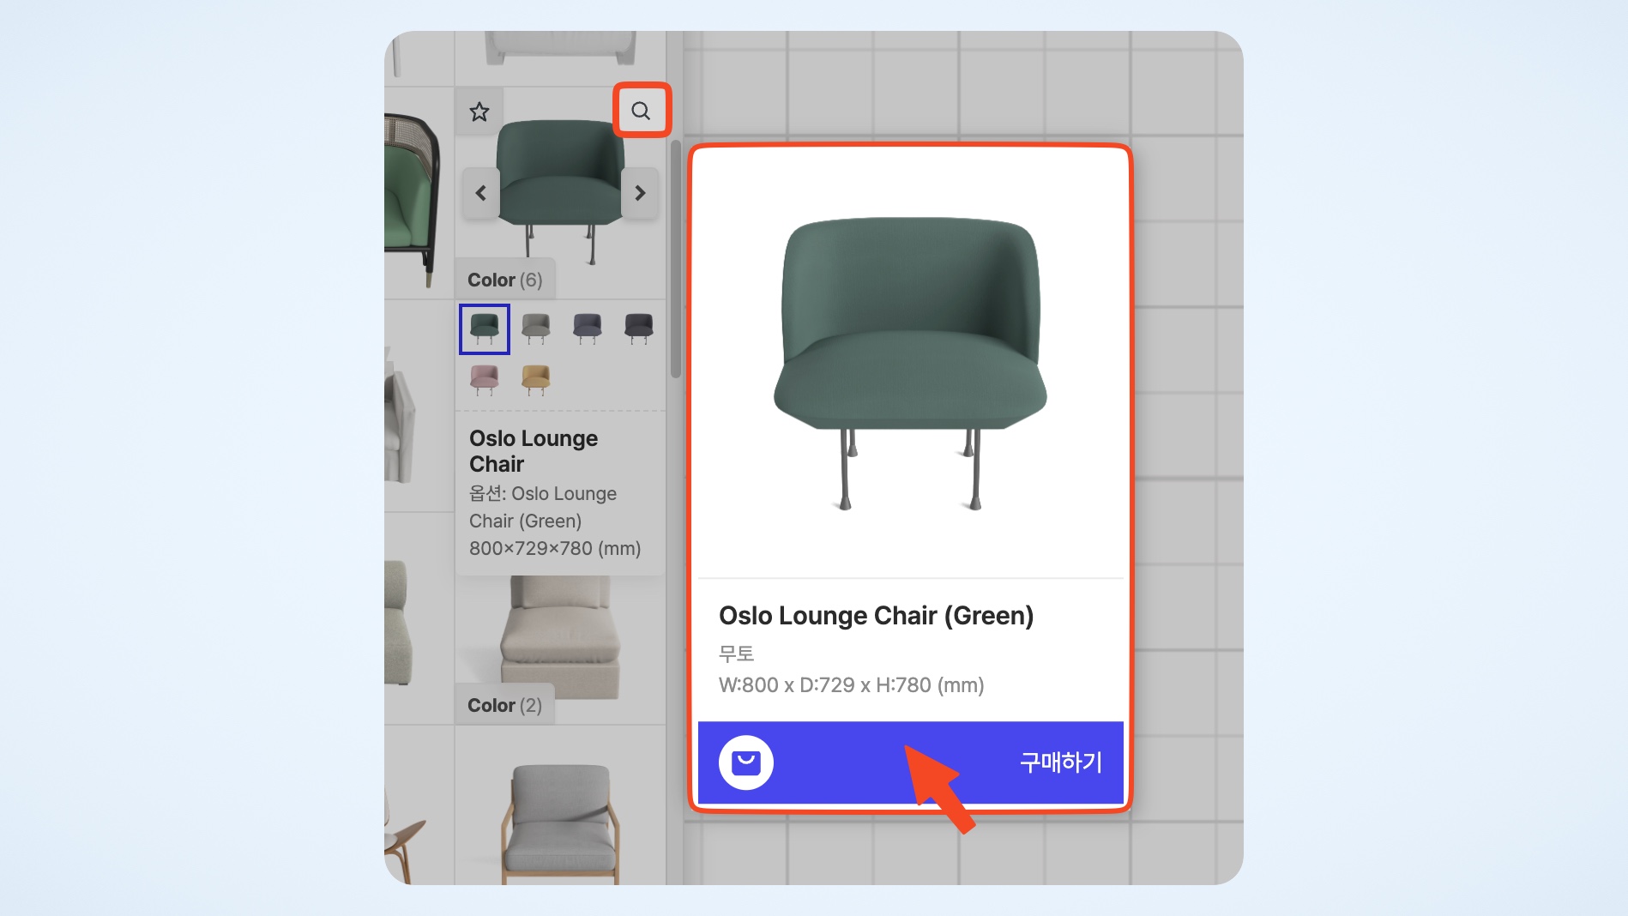Image resolution: width=1628 pixels, height=916 pixels.
Task: Click the furniture list scrollbar
Action: click(x=676, y=257)
